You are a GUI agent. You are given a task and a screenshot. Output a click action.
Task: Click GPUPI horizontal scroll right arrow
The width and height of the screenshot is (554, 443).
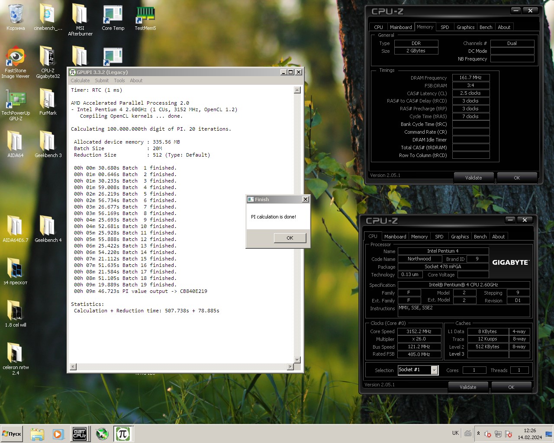click(290, 367)
